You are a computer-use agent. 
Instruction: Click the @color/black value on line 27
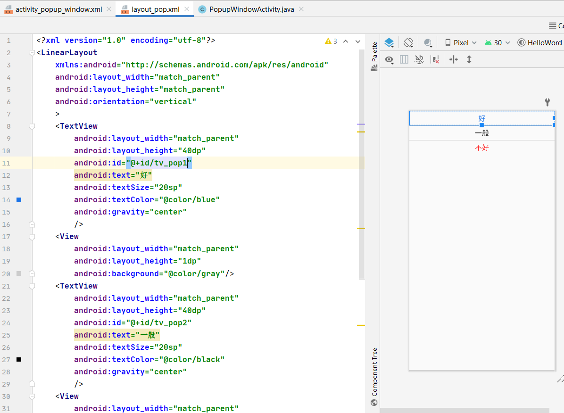(192, 359)
